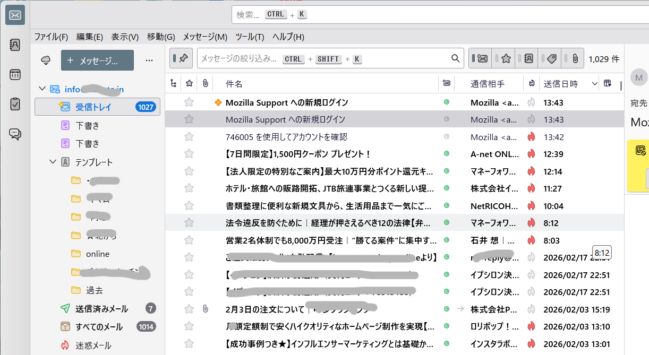Click paperclip on 2月3日の注文について row
Screen dimensions: 649x355
pos(205,309)
